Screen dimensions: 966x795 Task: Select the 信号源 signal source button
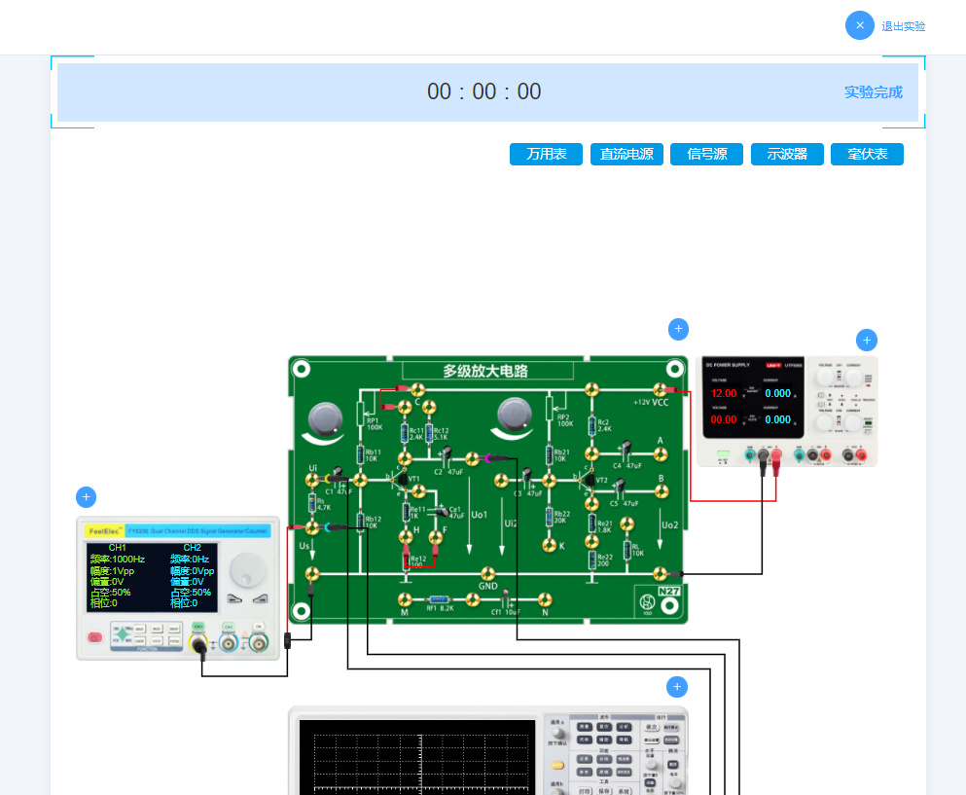pyautogui.click(x=706, y=154)
